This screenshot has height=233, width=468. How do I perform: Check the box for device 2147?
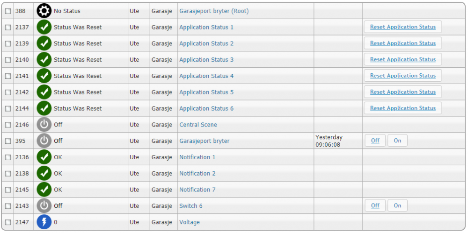pos(8,222)
